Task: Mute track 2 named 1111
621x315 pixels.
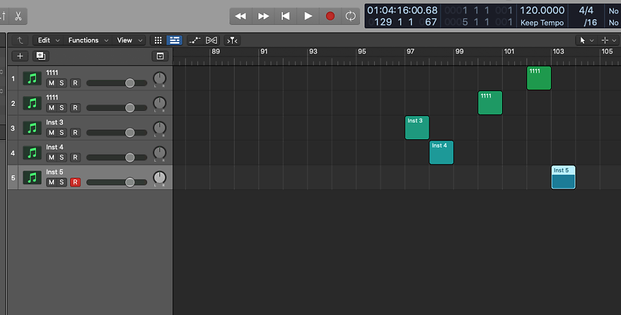Action: (x=51, y=108)
